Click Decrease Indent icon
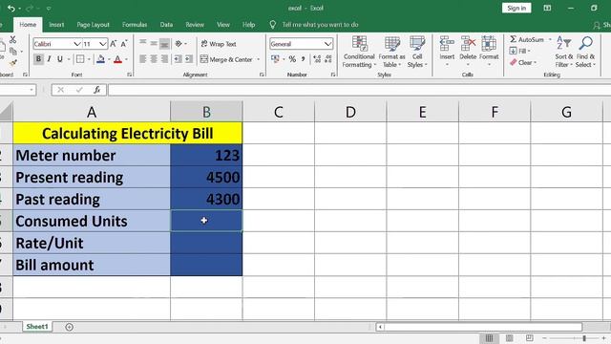The image size is (611, 344). click(179, 59)
